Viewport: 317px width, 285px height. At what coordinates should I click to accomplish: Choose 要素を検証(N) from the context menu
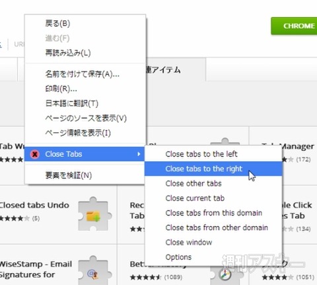pyautogui.click(x=85, y=175)
